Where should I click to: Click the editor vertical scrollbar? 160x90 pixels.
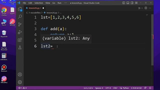[152, 40]
